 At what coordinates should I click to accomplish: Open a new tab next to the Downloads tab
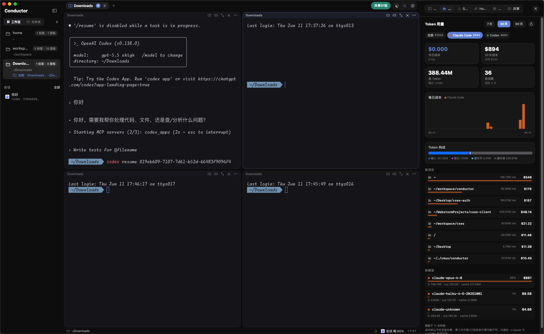point(114,6)
